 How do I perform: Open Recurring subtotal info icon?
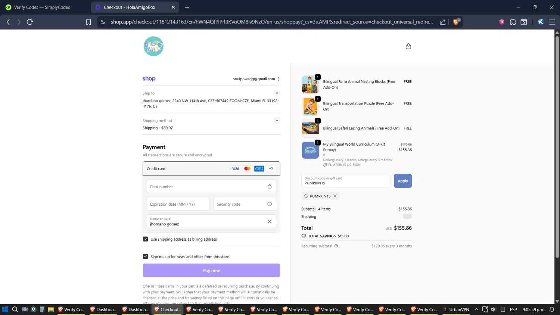click(336, 246)
